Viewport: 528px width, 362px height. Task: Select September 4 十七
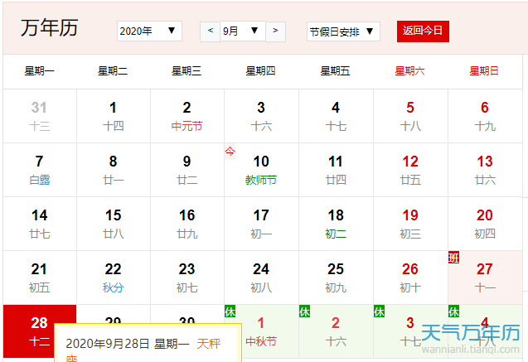coord(336,116)
